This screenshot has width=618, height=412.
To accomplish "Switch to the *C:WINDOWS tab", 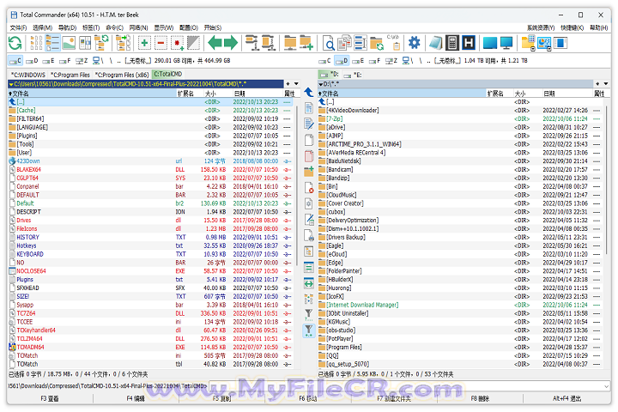I will point(28,75).
